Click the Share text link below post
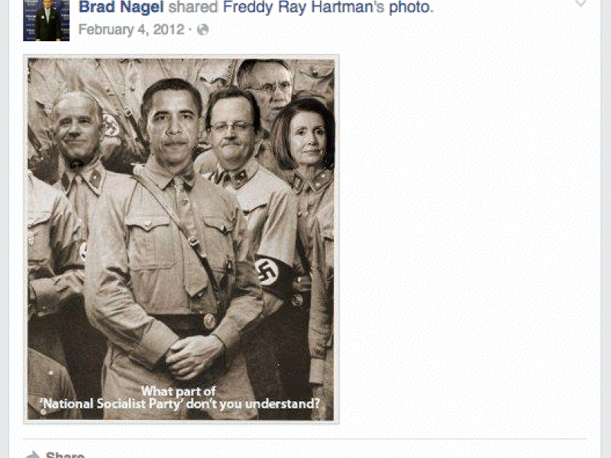The width and height of the screenshot is (611, 458). (65, 455)
